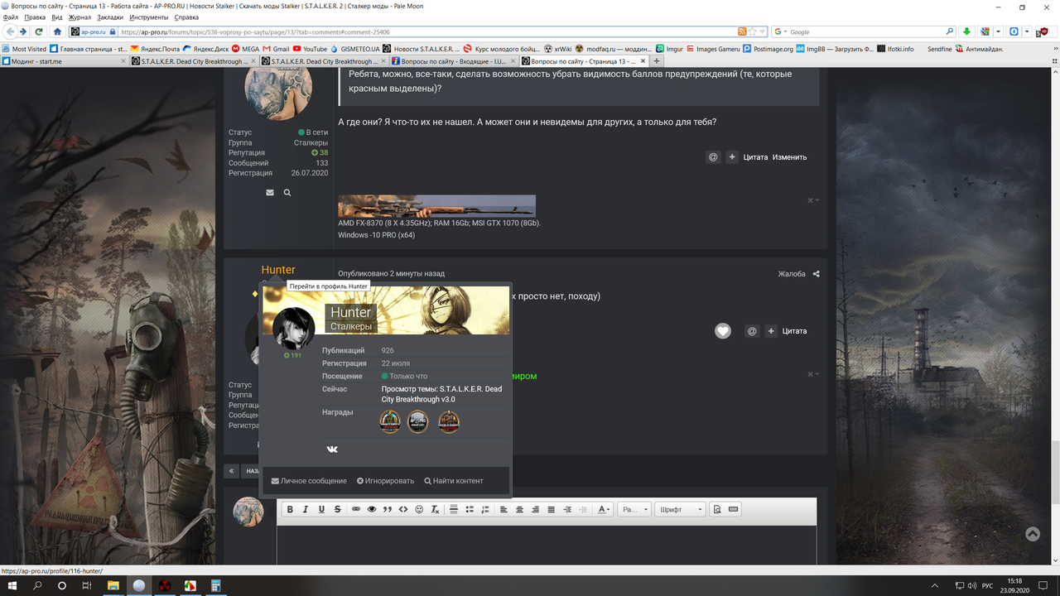
Task: Toggle the editor source mode button
Action: (733, 509)
